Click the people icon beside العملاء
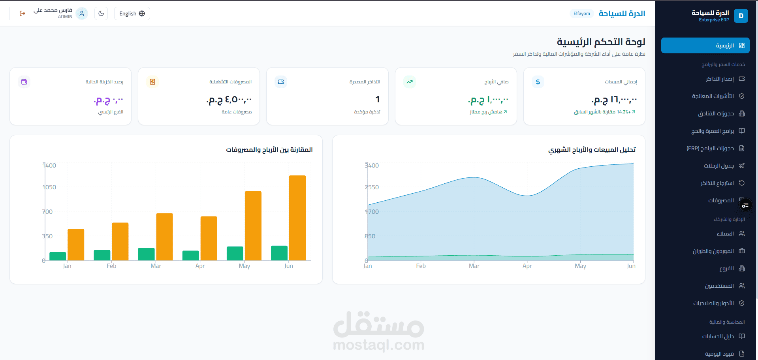This screenshot has width=758, height=360. pyautogui.click(x=742, y=234)
